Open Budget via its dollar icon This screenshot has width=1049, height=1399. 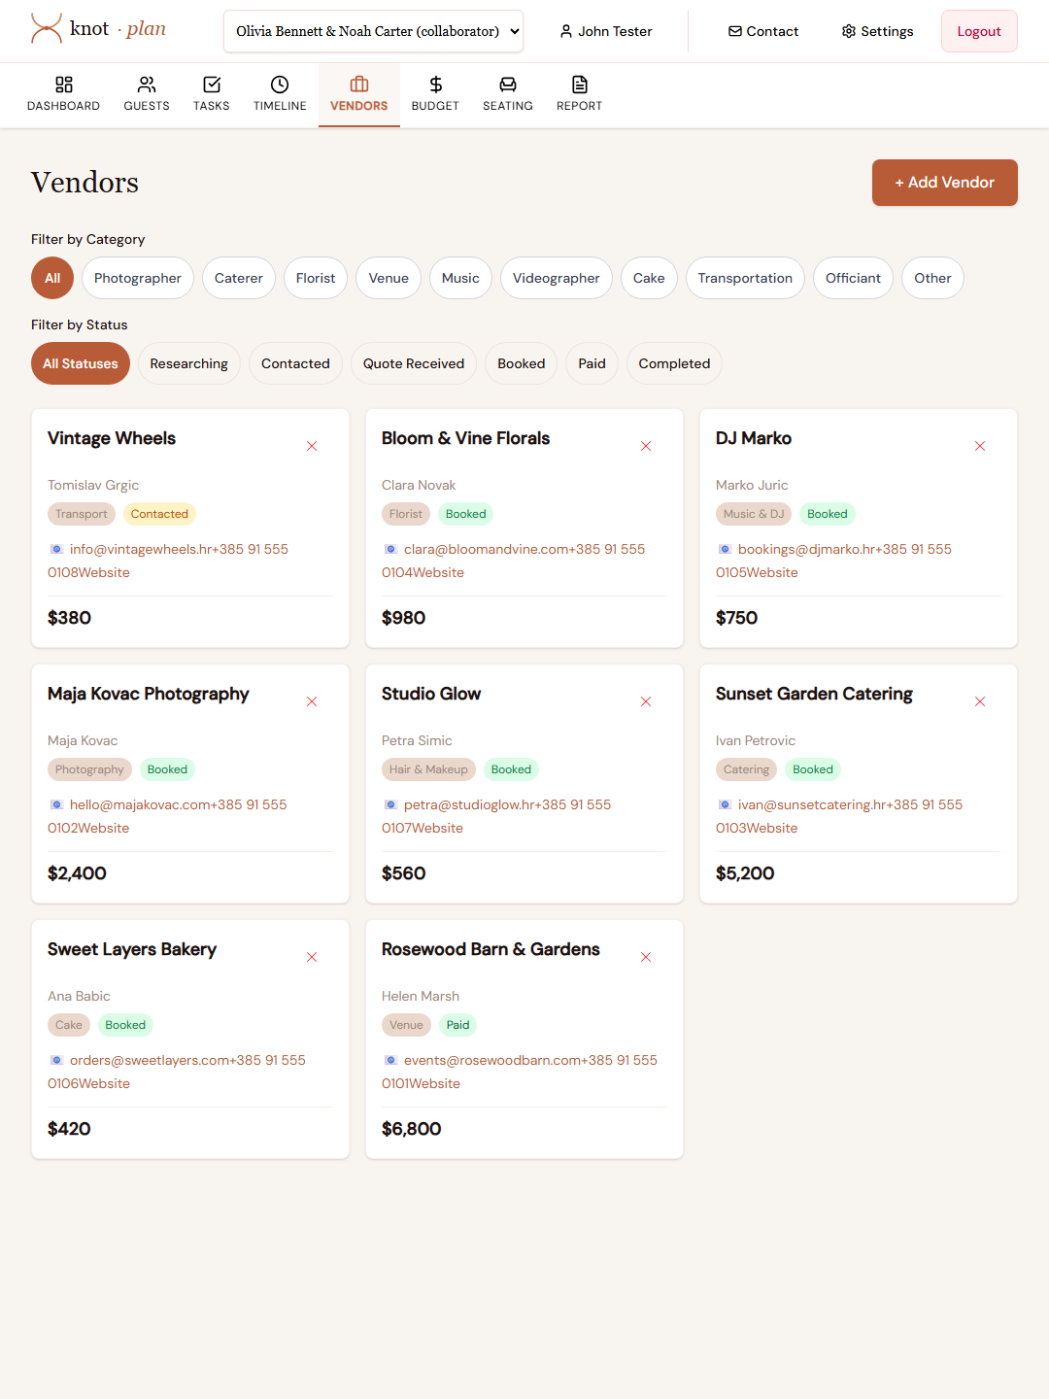coord(435,85)
